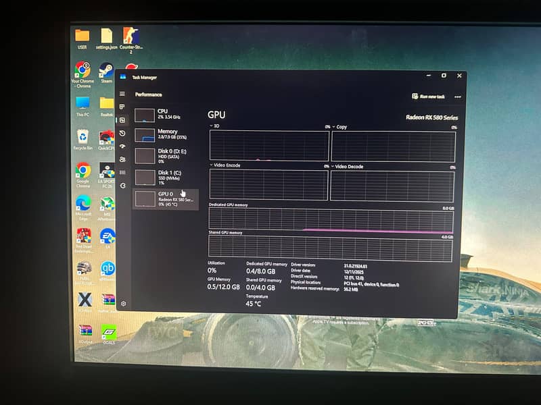Open the Details page icon
Viewport: 541px width, 405px height.
[122, 172]
